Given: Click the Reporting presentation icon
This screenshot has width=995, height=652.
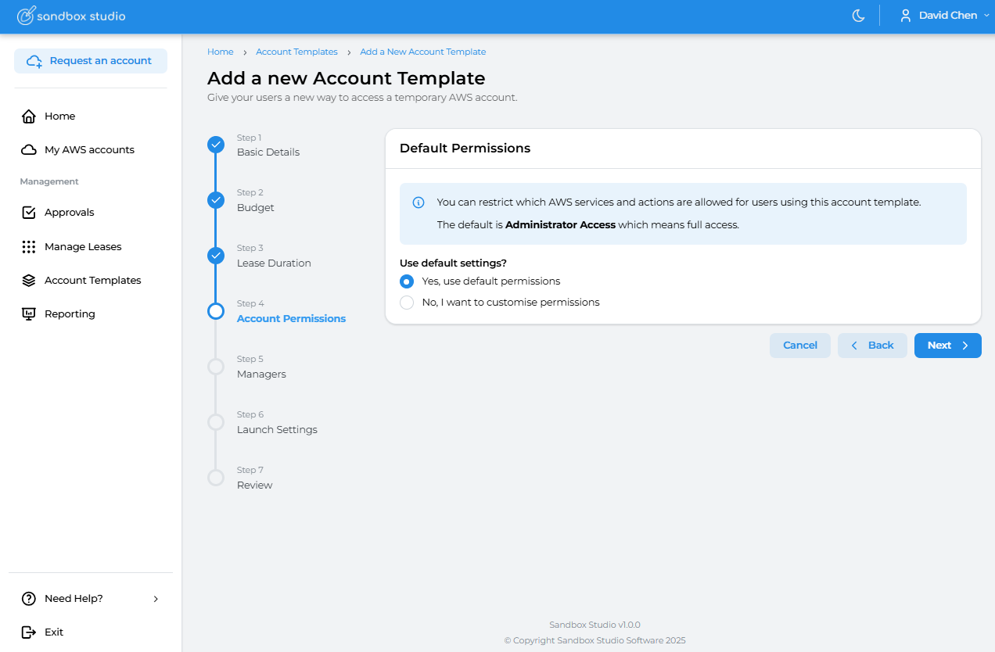Looking at the screenshot, I should tap(29, 314).
